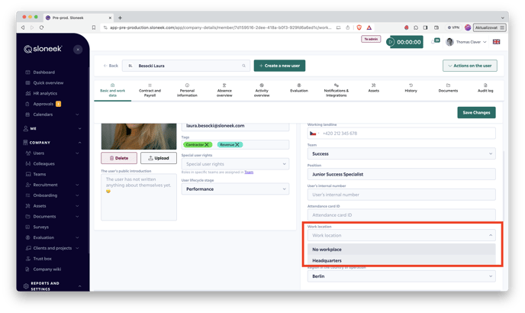Viewport: 525px width, 313px height.
Task: Expand Onboarding submenu
Action: point(77,195)
